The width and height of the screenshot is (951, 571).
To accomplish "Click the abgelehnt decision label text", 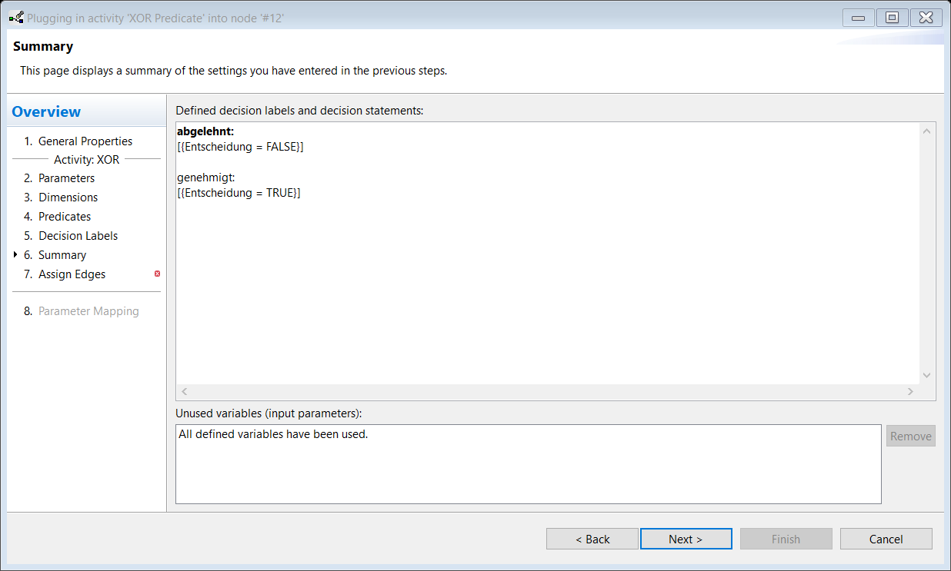I will pos(205,131).
